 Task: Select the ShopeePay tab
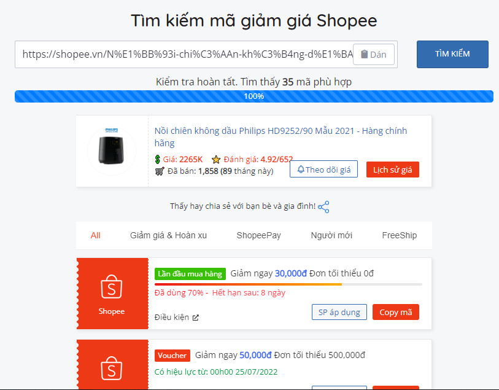(259, 236)
